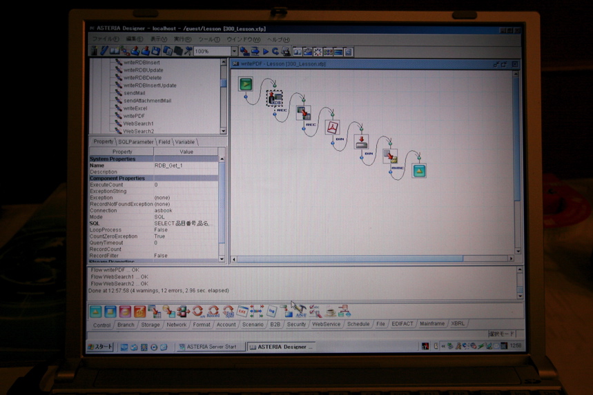The height and width of the screenshot is (395, 593).
Task: Click the green Start component on the canvas
Action: (246, 84)
